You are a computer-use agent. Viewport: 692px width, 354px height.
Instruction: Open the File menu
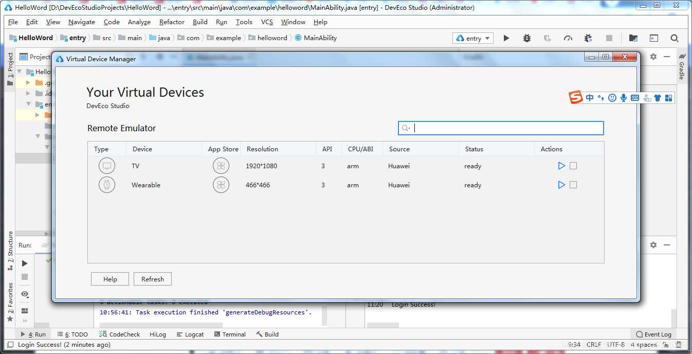point(13,22)
